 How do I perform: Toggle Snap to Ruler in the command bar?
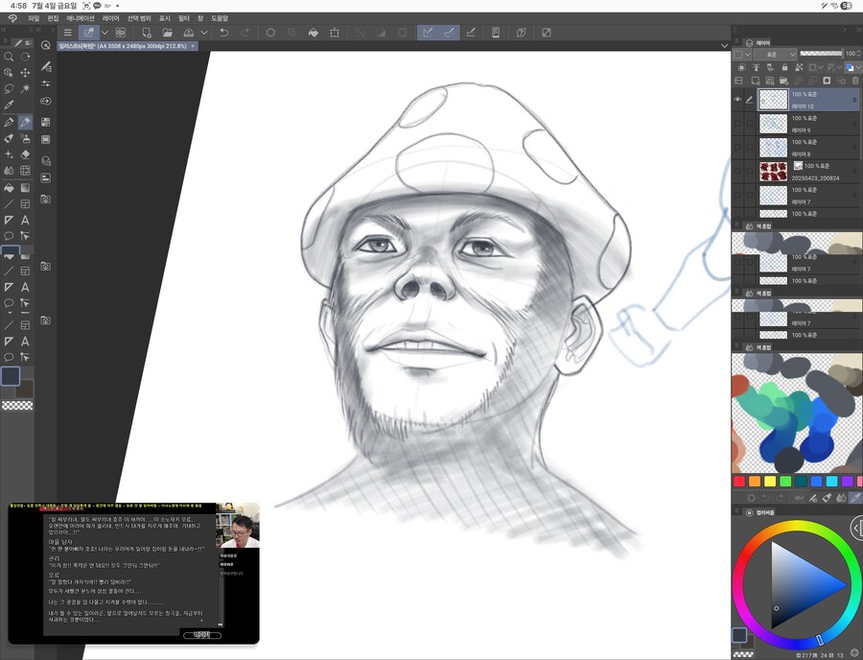click(428, 33)
